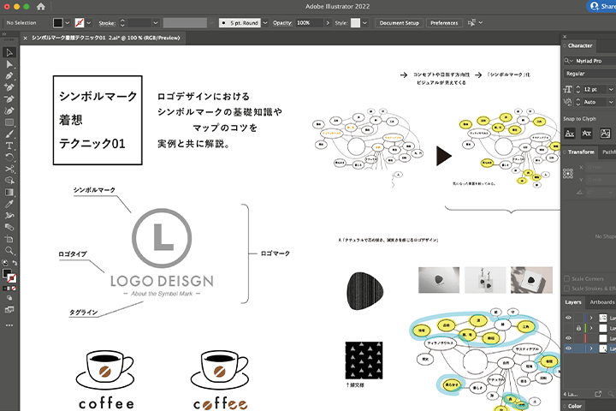Click the font size stepper arrows
The height and width of the screenshot is (411, 616).
[577, 89]
